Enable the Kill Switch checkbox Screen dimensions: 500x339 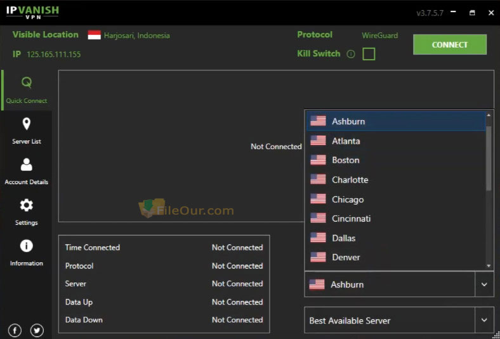(x=369, y=54)
